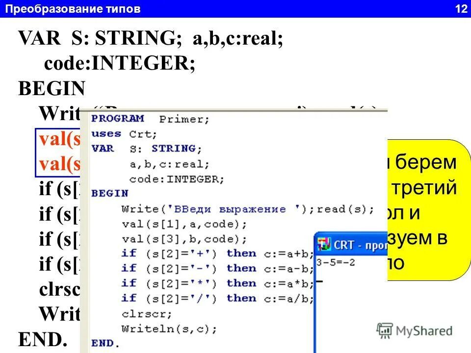Click the BEGIN keyword in the editor
Image resolution: width=471 pixels, height=353 pixels.
coord(110,193)
